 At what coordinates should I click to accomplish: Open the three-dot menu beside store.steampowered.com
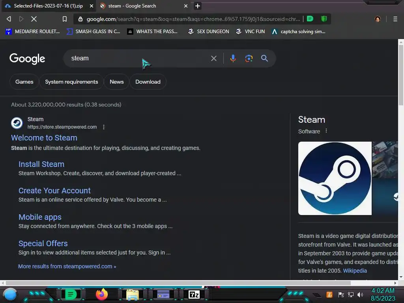[x=104, y=127]
